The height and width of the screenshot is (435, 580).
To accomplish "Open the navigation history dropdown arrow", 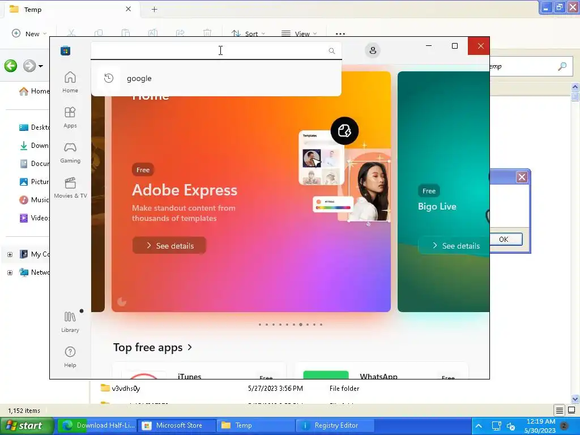I will tap(41, 66).
